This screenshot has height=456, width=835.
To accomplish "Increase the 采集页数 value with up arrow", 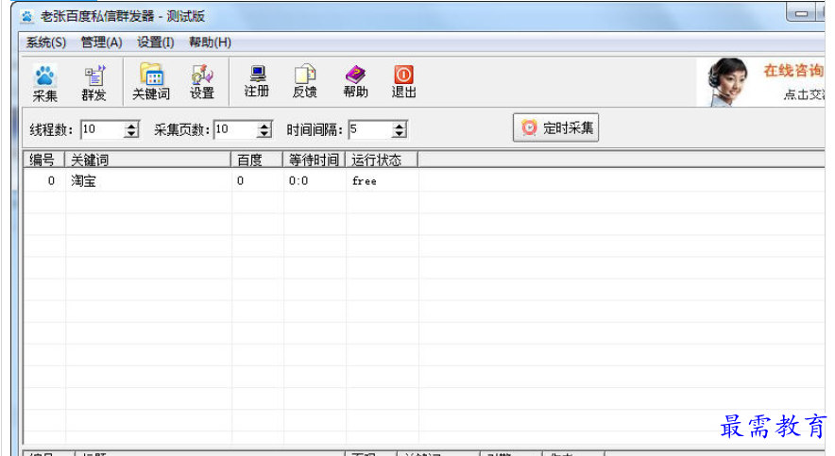I will pos(264,126).
